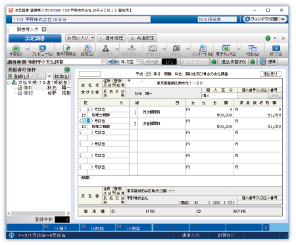Click the left panel horizontal scrollbar
Image resolution: width=296 pixels, height=245 pixels.
(38, 213)
